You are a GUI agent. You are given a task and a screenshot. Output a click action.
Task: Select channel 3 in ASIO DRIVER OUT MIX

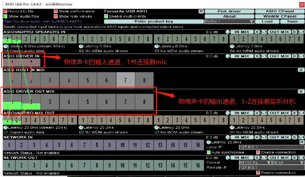click(50, 102)
